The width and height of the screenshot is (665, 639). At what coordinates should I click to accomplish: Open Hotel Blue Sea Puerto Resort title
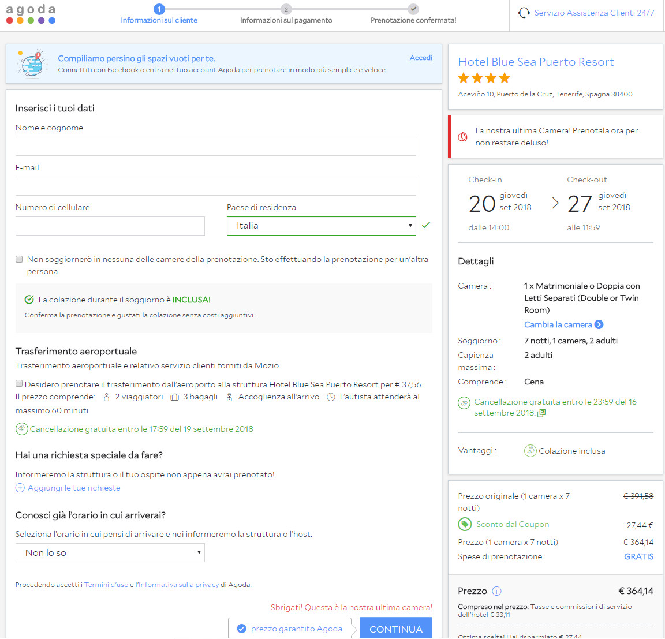(x=536, y=62)
